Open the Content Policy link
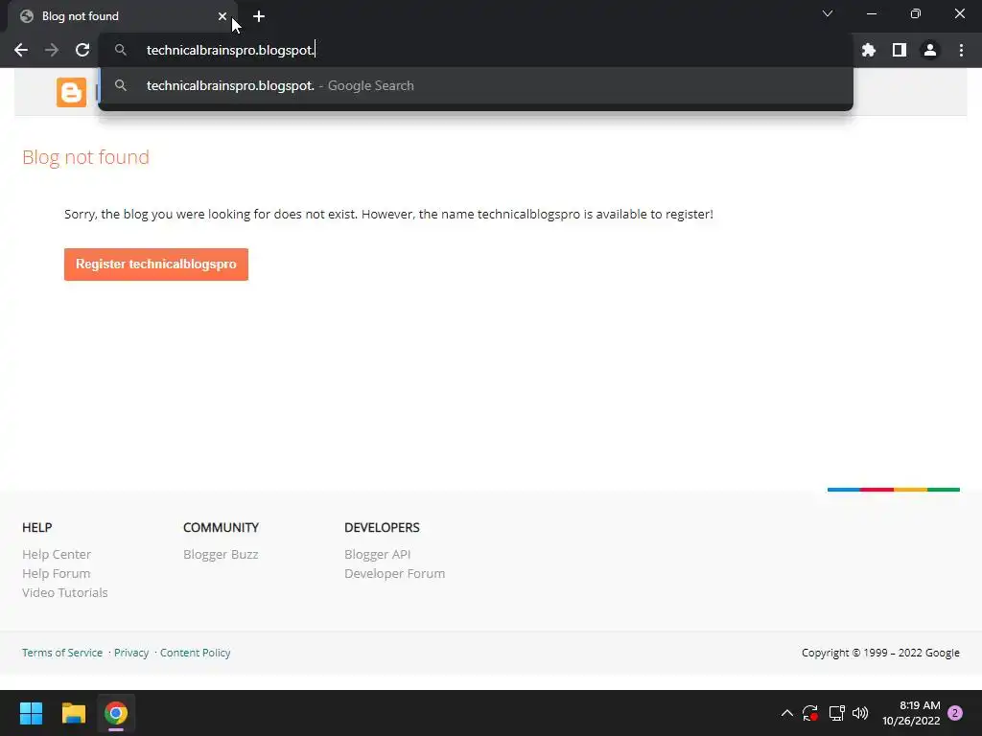This screenshot has width=982, height=736. tap(196, 653)
